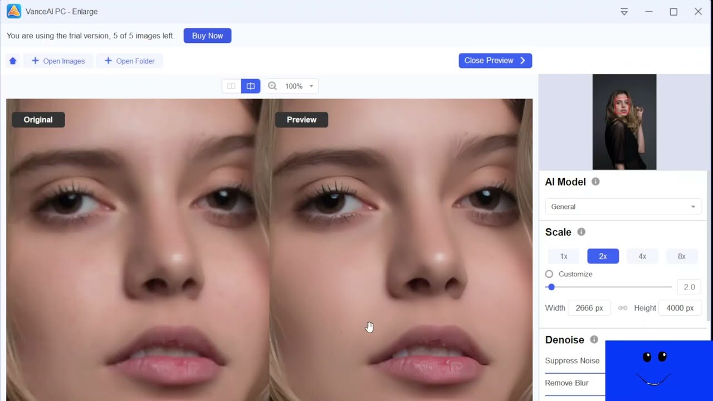Open the title bar menu icon

(x=624, y=12)
